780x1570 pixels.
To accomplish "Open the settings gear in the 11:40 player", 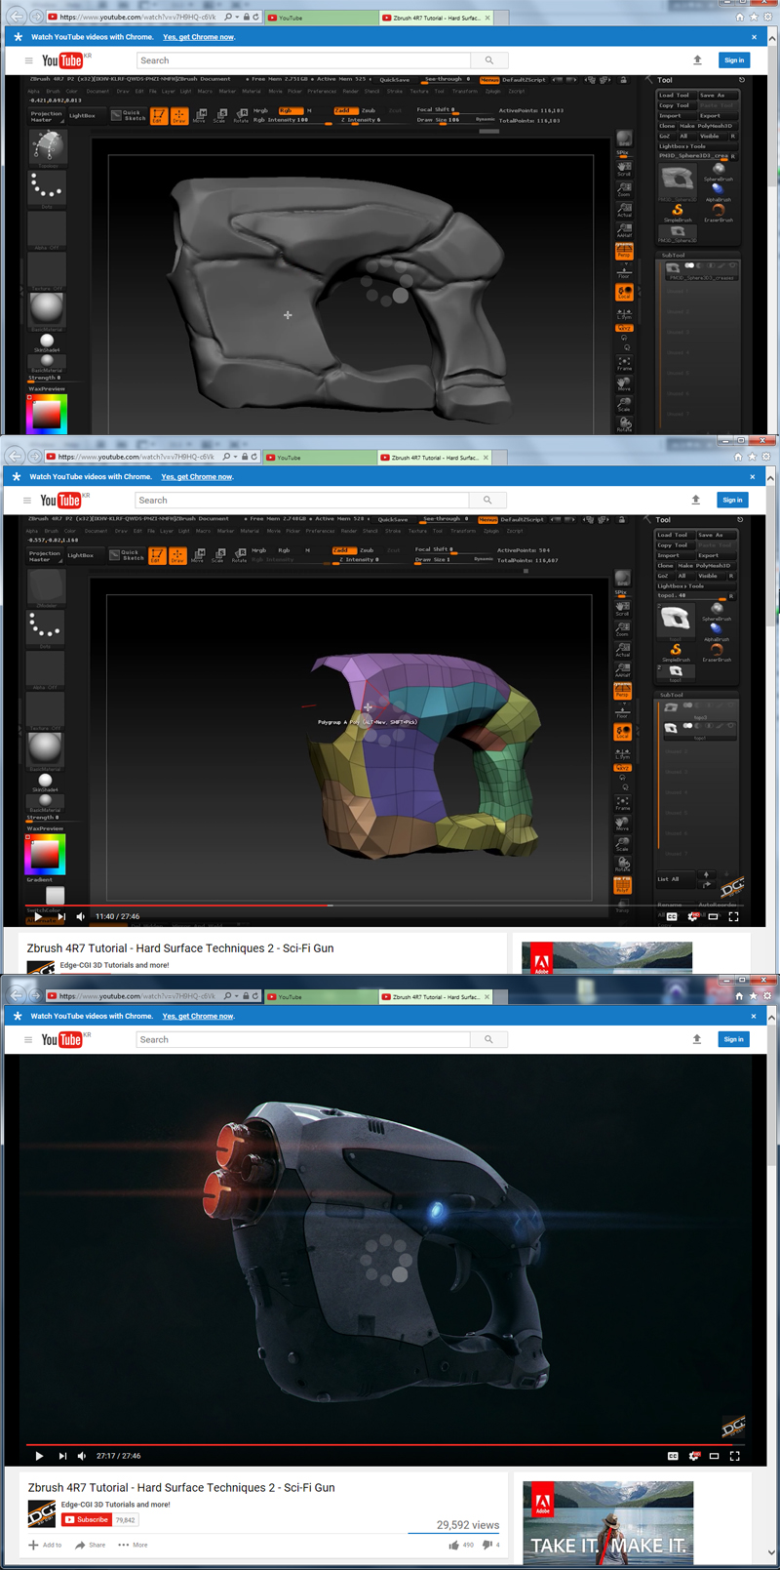I will (x=692, y=916).
